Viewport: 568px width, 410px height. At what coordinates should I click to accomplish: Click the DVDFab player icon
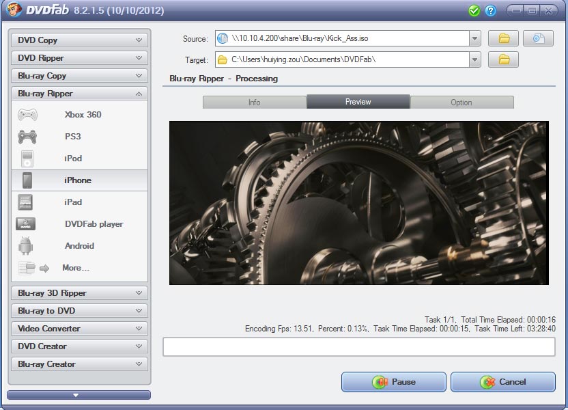(x=25, y=224)
